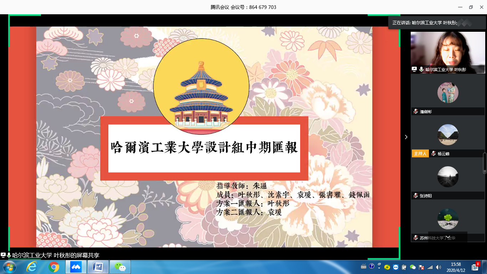Launch Google Chrome from the taskbar

[x=54, y=267]
